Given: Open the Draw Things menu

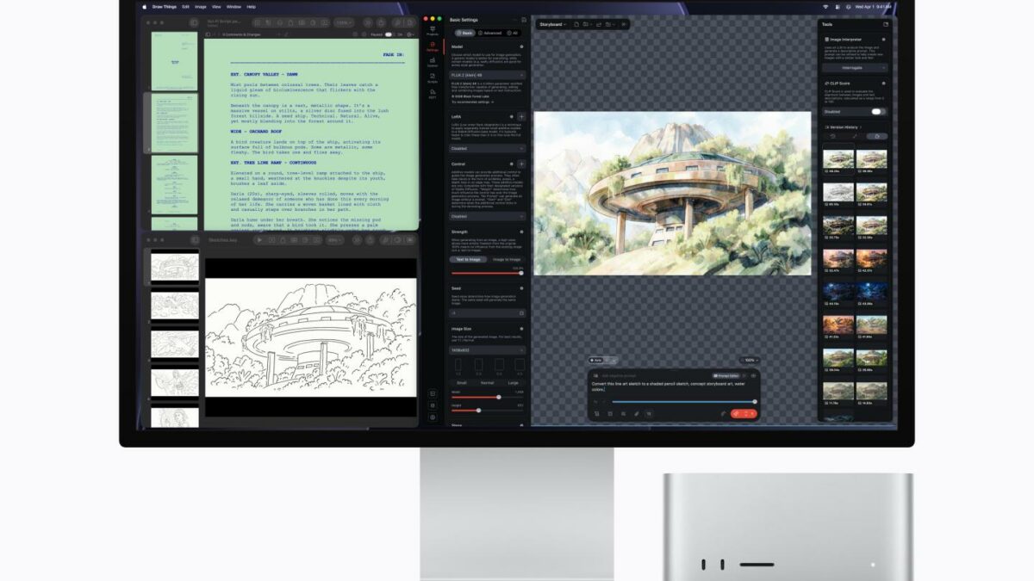Looking at the screenshot, I should pyautogui.click(x=163, y=6).
